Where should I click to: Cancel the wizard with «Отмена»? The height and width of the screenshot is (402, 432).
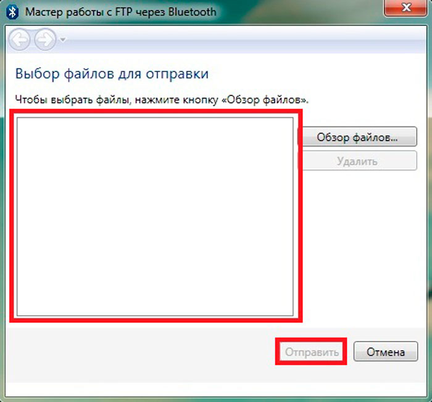tap(386, 351)
